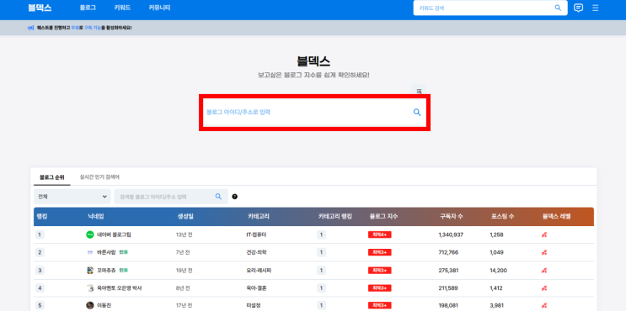Switch to the 블로그 순위 tab

tap(52, 177)
